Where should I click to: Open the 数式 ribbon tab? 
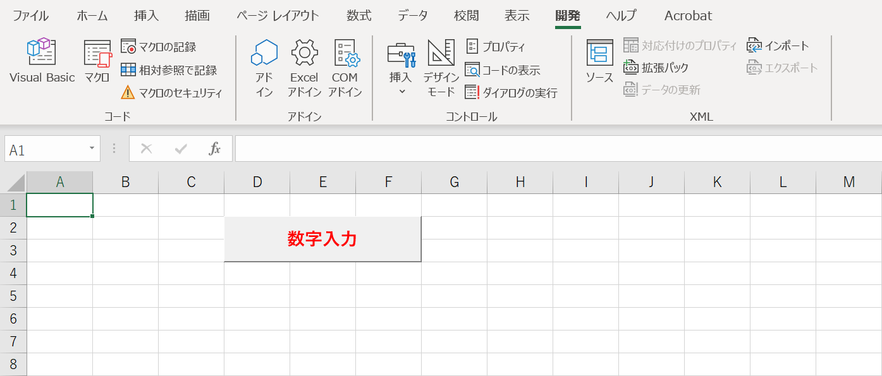[x=358, y=15]
